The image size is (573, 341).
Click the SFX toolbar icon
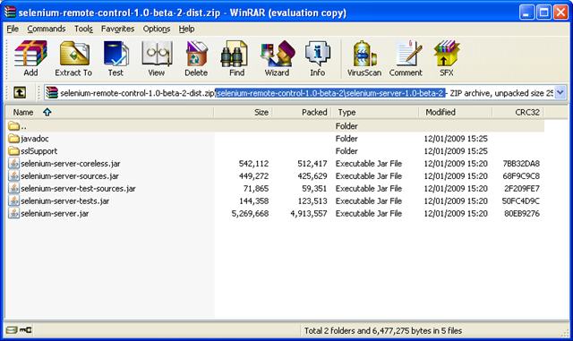pyautogui.click(x=447, y=54)
